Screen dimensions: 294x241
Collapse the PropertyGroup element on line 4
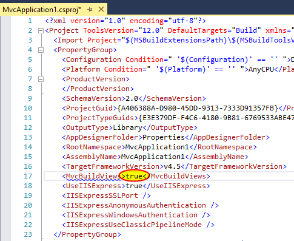point(41,50)
